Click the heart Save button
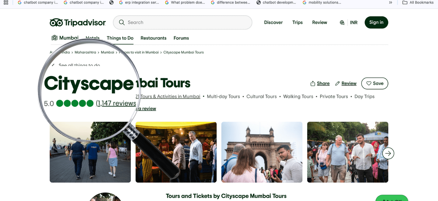This screenshot has height=201, width=438. [374, 83]
